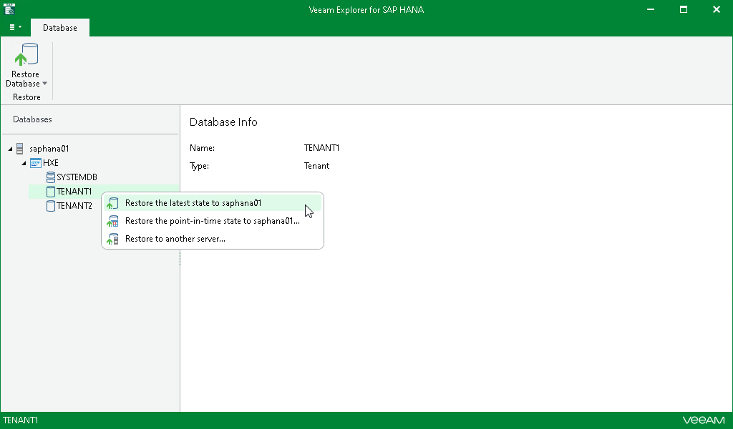733x429 pixels.
Task: Choose Restore the point-in-time state option
Action: click(213, 221)
